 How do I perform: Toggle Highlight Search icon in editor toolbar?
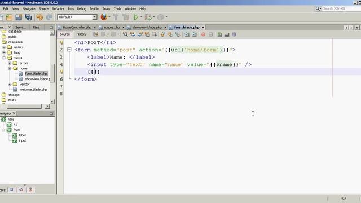(x=147, y=34)
